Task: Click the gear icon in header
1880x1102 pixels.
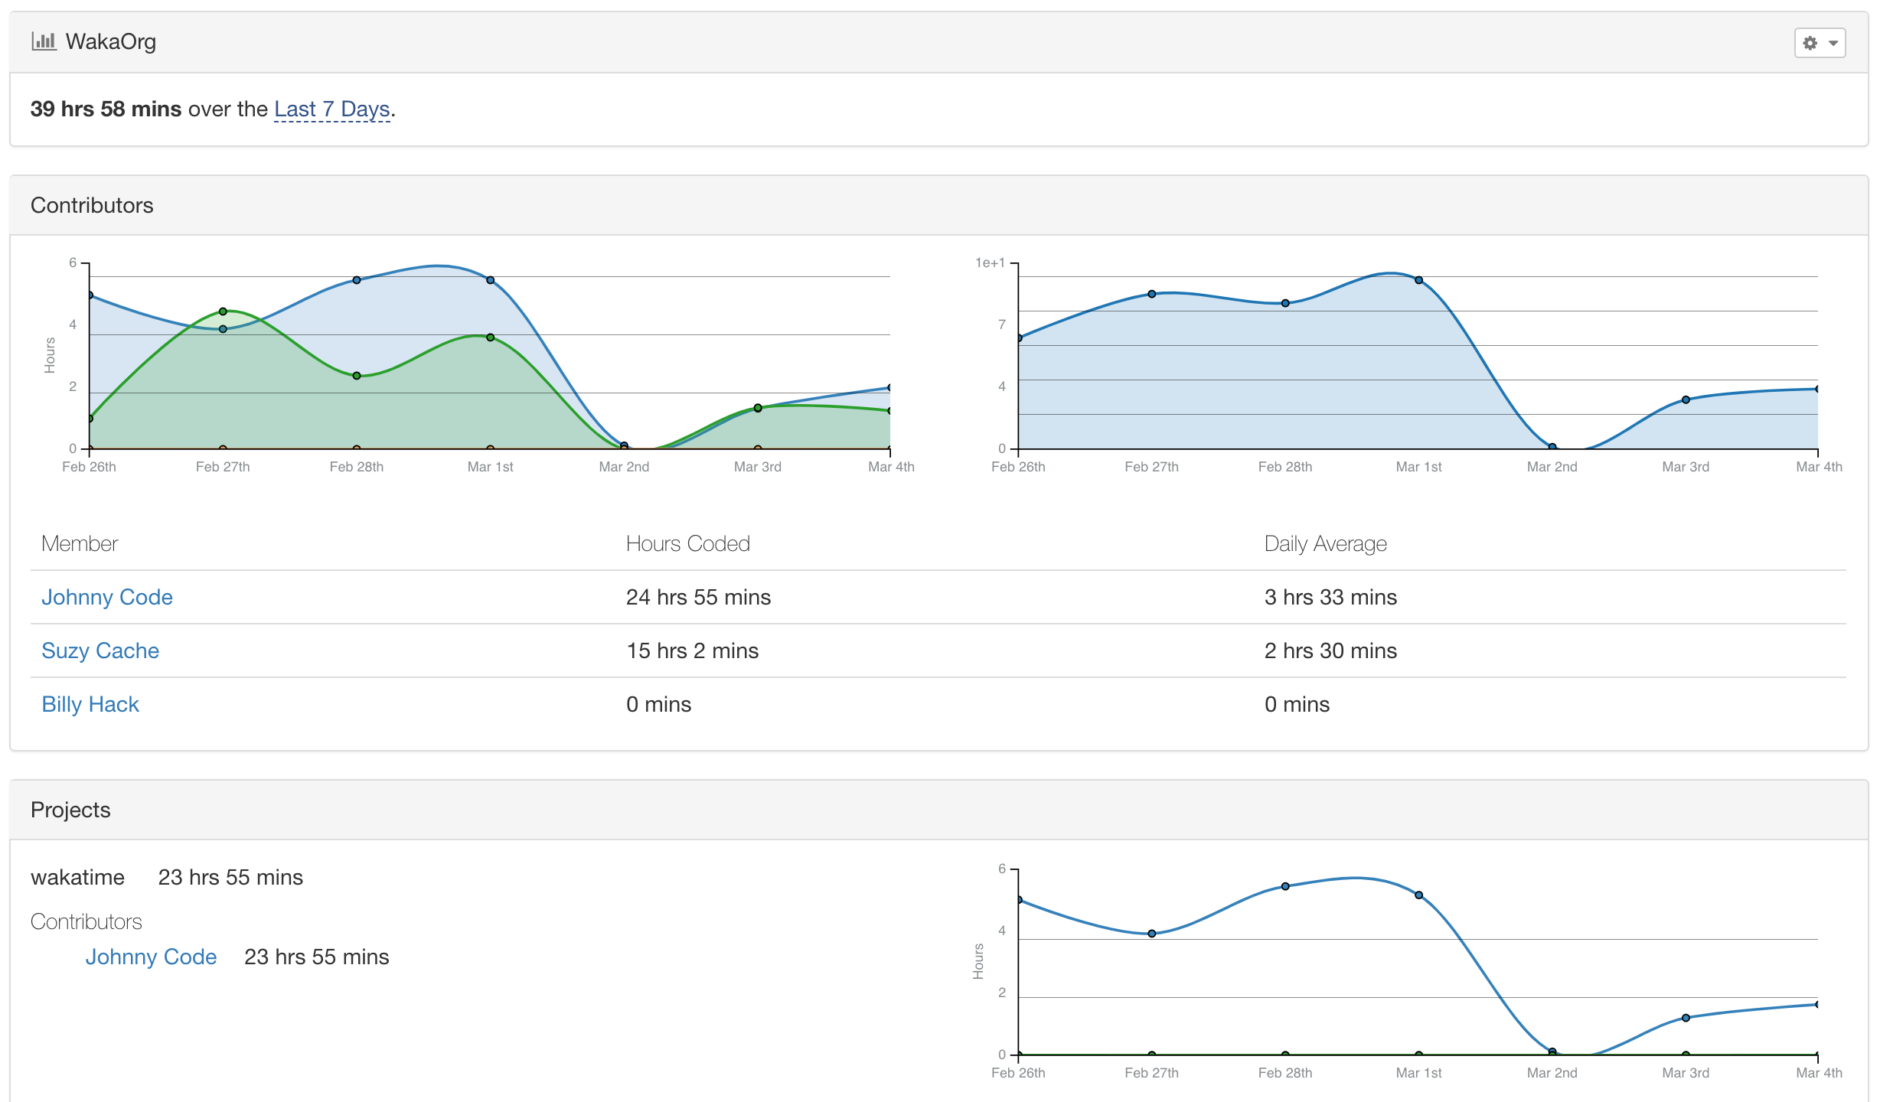Action: pos(1810,43)
